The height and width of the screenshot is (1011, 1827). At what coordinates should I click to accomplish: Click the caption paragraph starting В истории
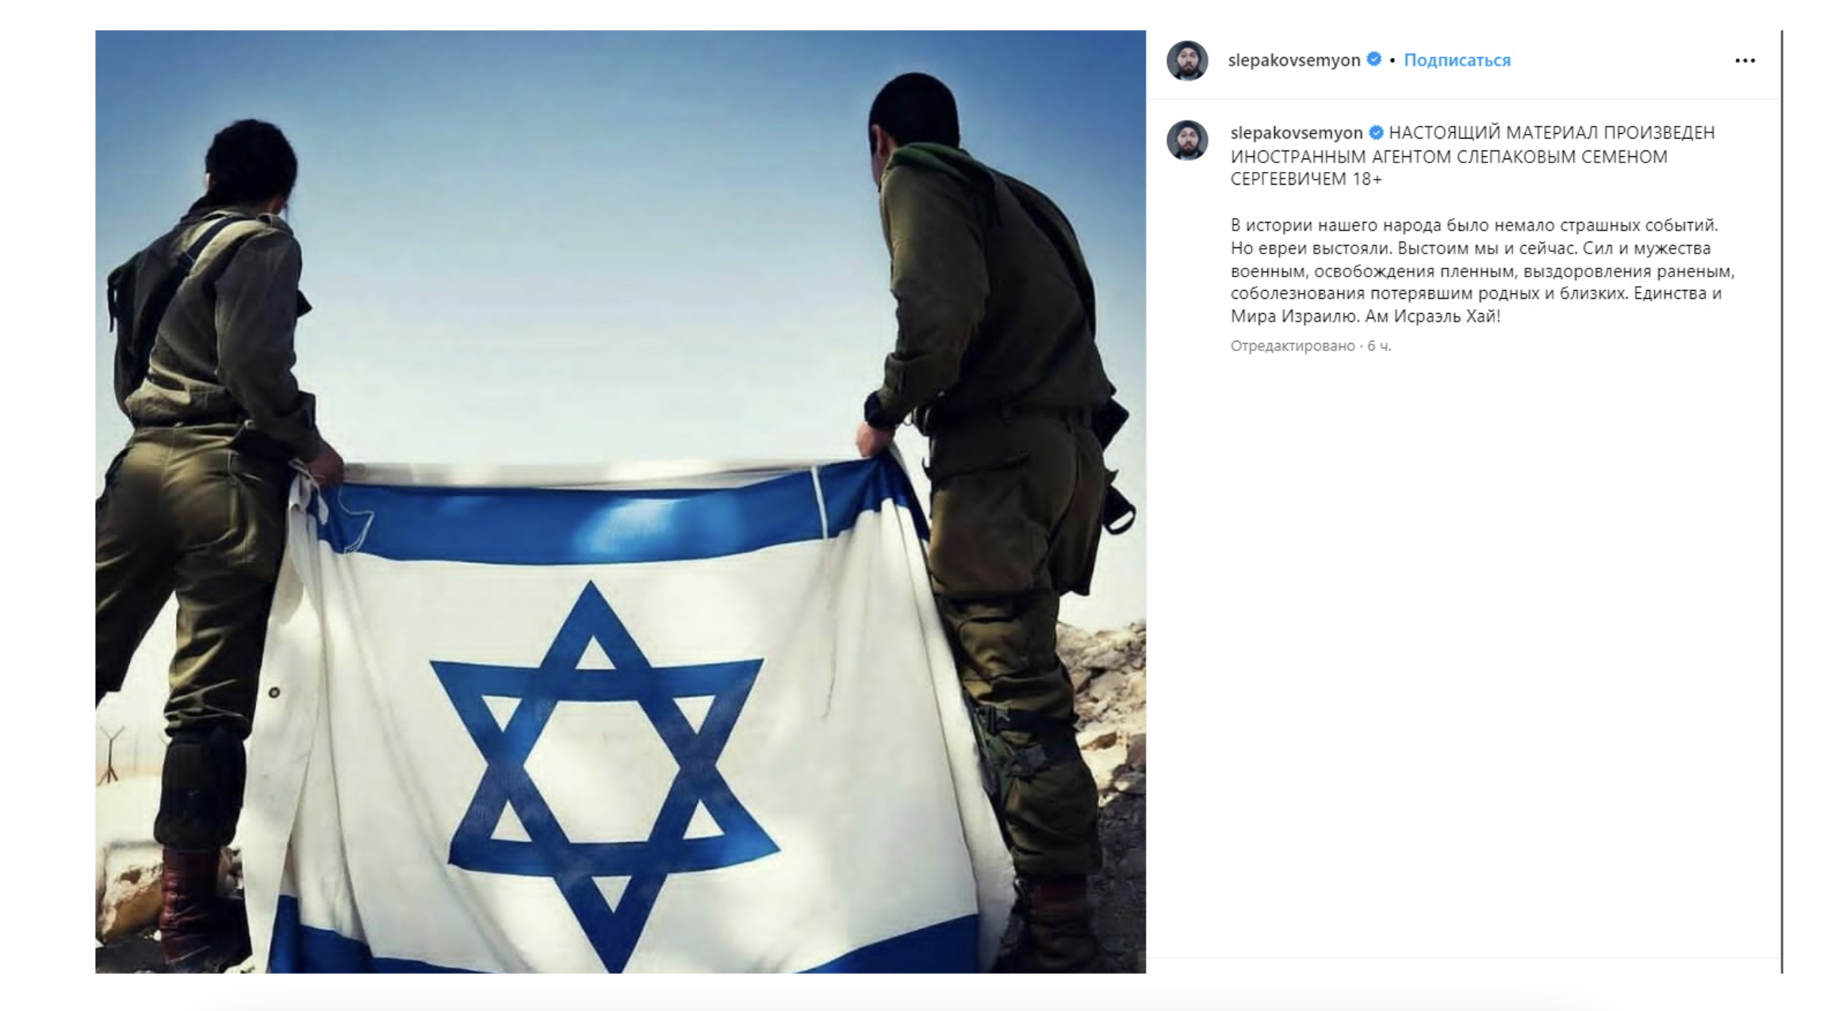pos(1482,270)
